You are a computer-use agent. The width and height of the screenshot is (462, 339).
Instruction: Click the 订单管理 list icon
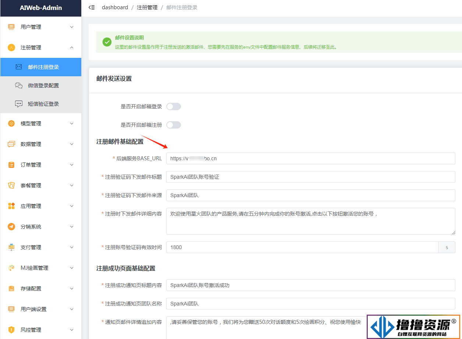11,165
